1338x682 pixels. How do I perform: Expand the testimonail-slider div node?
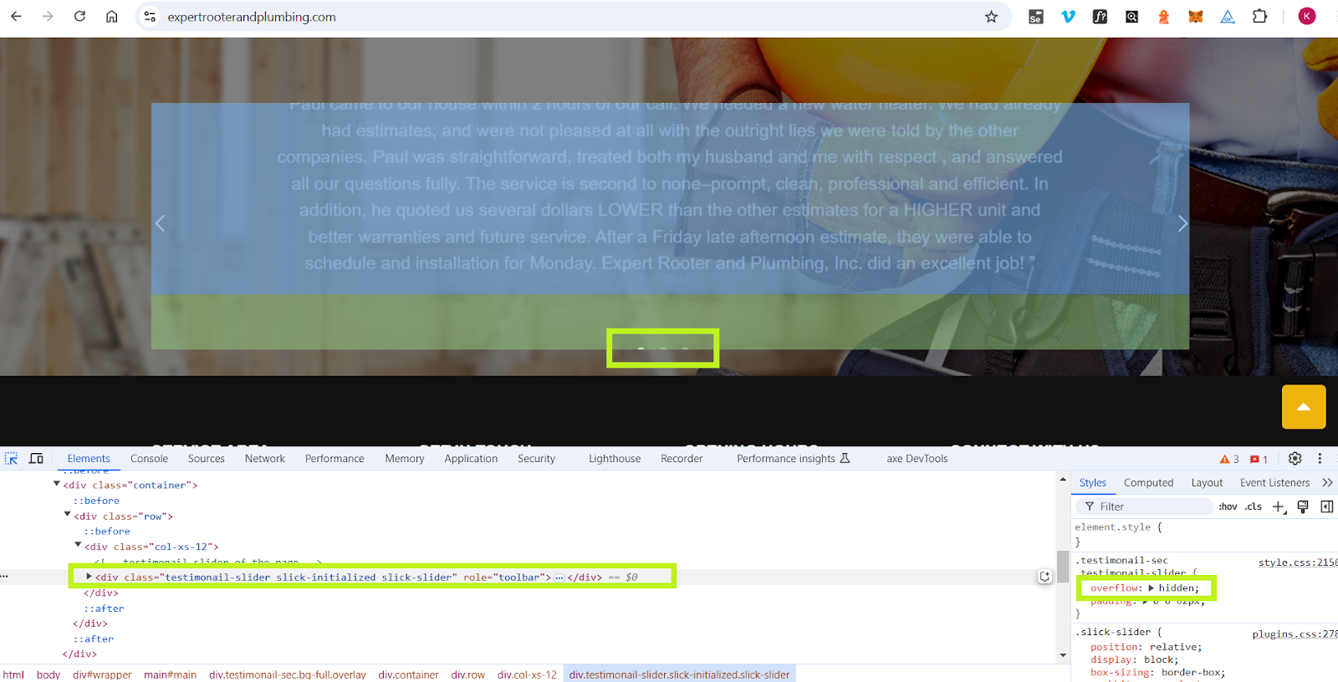click(89, 577)
